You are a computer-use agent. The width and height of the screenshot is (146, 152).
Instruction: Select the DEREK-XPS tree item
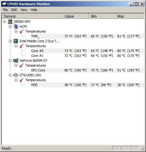(22, 22)
